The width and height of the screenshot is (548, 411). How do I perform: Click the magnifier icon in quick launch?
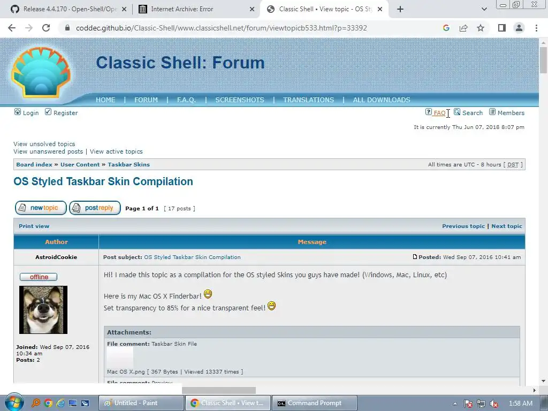tap(36, 404)
